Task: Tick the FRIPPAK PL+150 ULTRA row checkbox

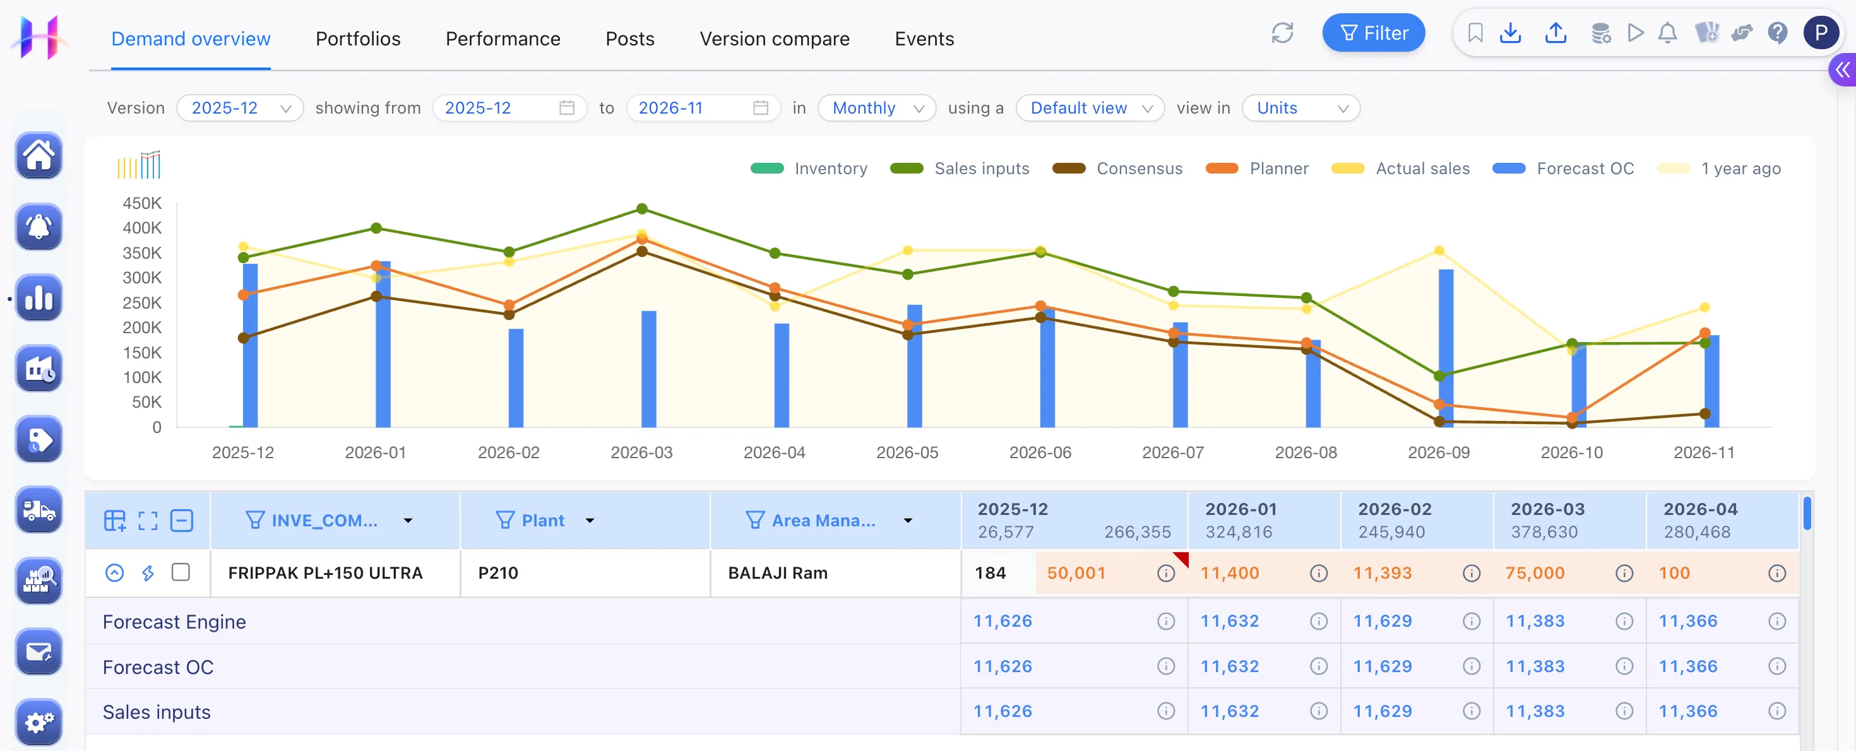Action: click(x=181, y=572)
